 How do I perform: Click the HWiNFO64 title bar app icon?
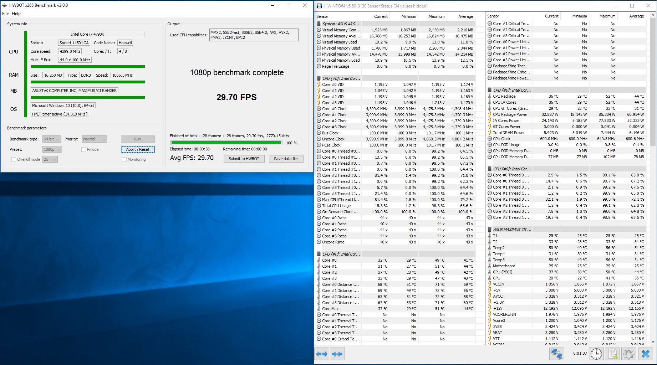point(320,6)
